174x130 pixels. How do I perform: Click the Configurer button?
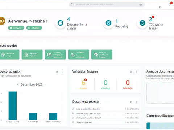[x=16, y=28]
